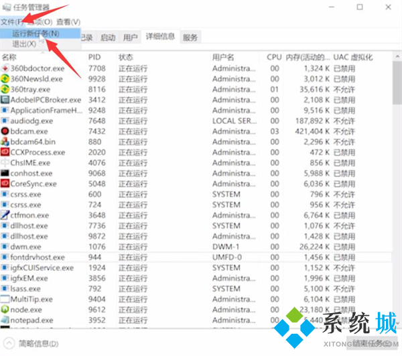This screenshot has height=356, width=402.
Task: Select the dllhost.exe row with PID 9872
Action: pyautogui.click(x=196, y=236)
